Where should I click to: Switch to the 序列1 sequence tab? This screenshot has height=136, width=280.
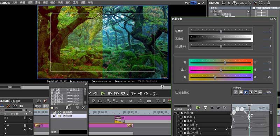38,106
